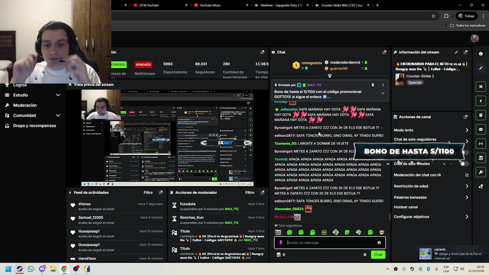The height and width of the screenshot is (275, 489).
Task: Show hidden system tray icons
Action: 387,269
